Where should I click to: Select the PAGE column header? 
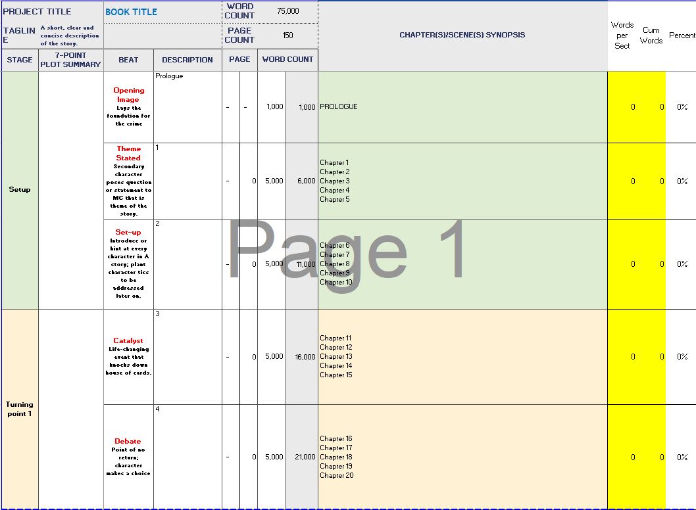(x=239, y=60)
